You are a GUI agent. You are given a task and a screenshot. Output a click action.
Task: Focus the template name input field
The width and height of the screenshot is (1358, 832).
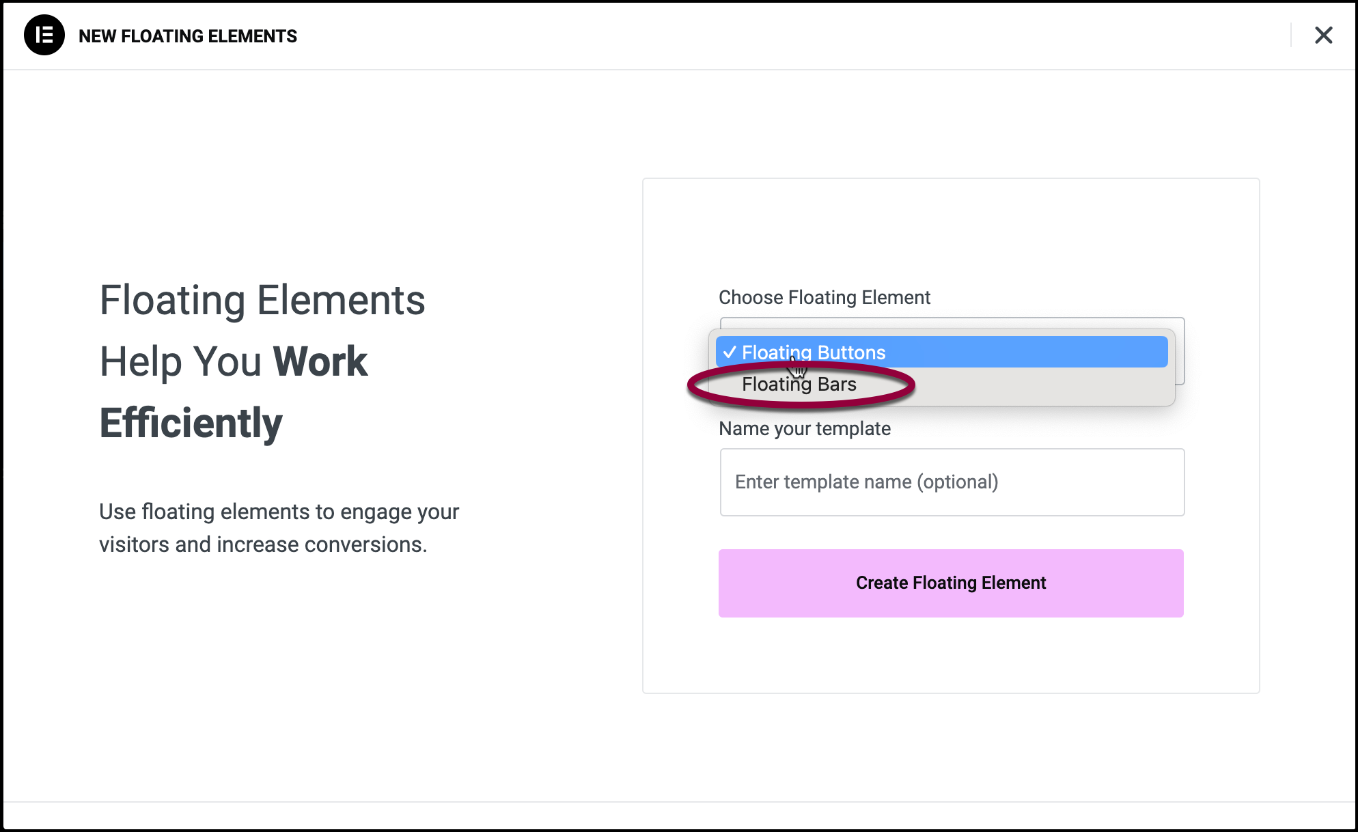click(952, 482)
